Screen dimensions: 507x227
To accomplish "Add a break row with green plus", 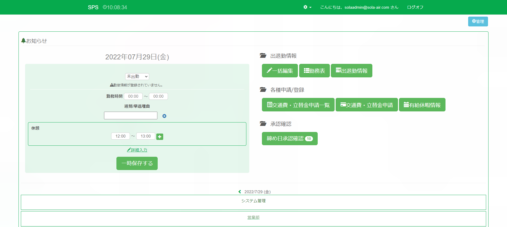I will (160, 137).
